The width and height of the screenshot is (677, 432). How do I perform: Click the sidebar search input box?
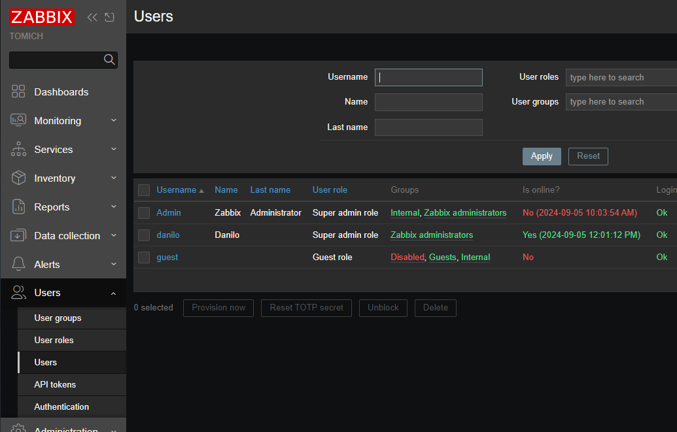pos(63,60)
